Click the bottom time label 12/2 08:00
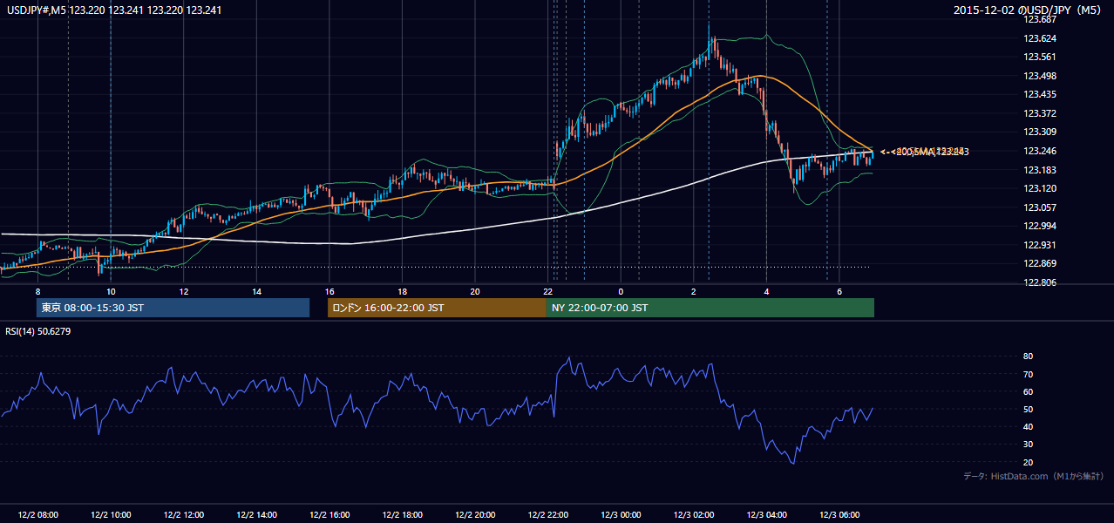The width and height of the screenshot is (1114, 523). pyautogui.click(x=37, y=515)
